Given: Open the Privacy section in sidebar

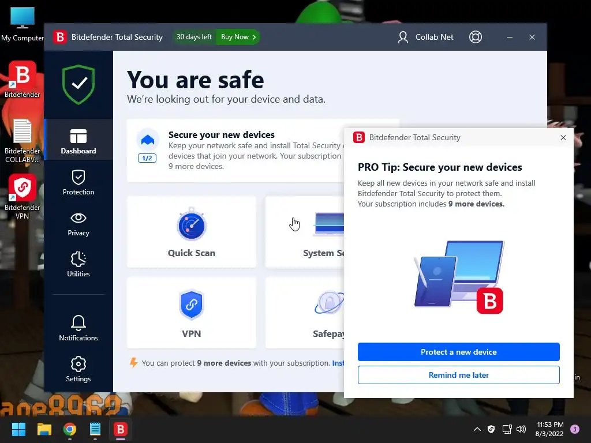Looking at the screenshot, I should 78,224.
